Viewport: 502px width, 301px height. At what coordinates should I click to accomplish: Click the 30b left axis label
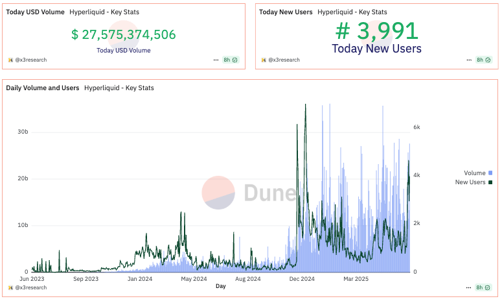pos(23,132)
